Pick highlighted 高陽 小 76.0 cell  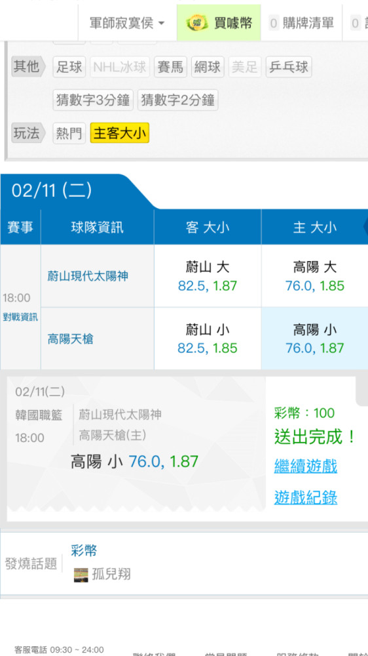pyautogui.click(x=315, y=338)
